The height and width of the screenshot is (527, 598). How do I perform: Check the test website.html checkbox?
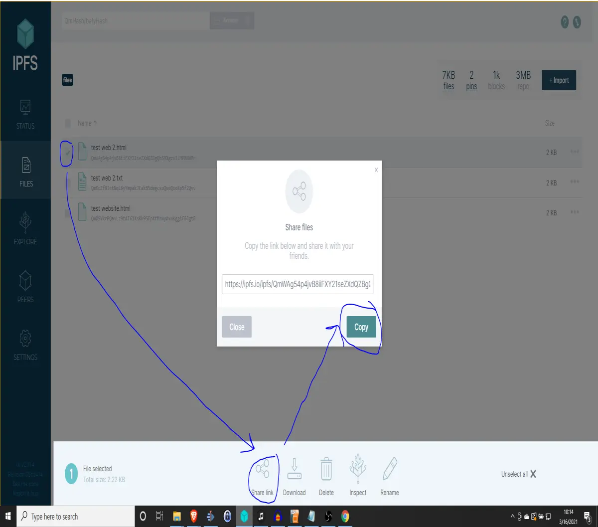click(68, 213)
